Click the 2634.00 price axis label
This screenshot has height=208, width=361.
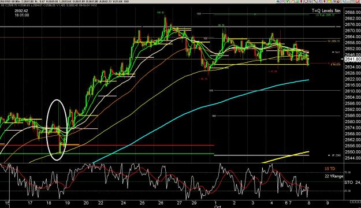click(353, 67)
